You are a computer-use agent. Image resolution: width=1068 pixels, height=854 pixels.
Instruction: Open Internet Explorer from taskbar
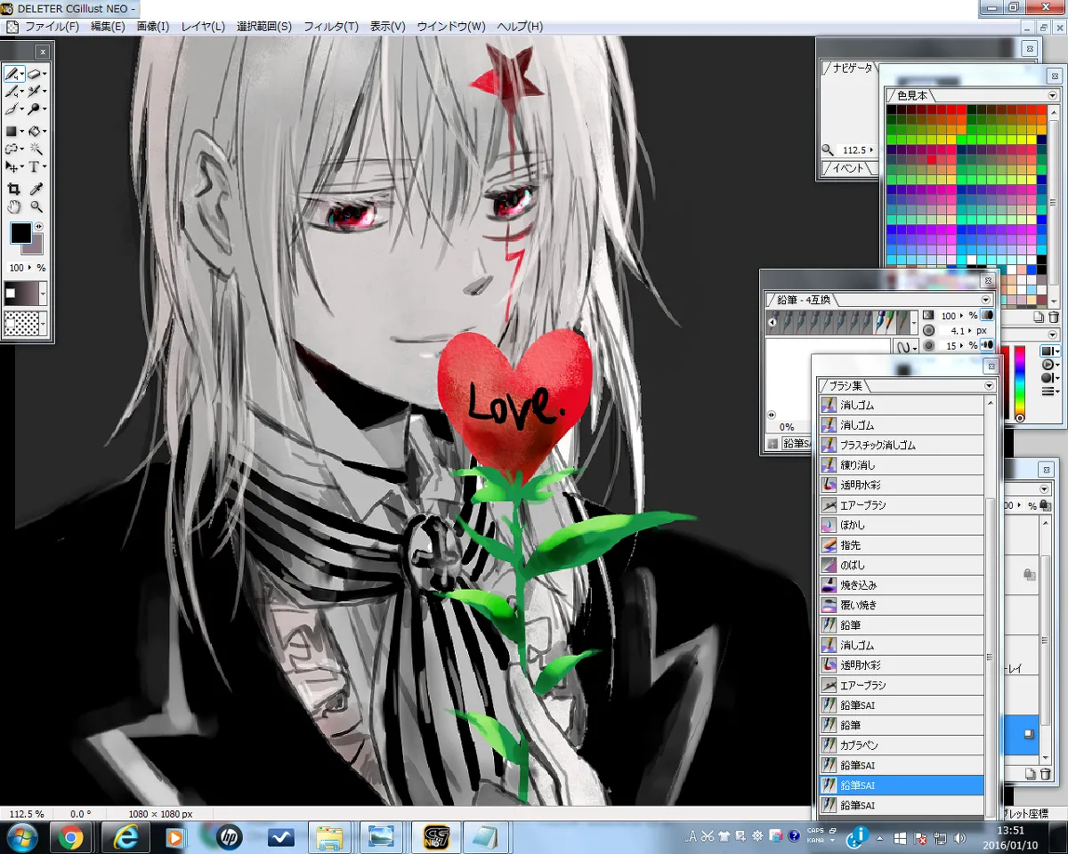(x=125, y=837)
